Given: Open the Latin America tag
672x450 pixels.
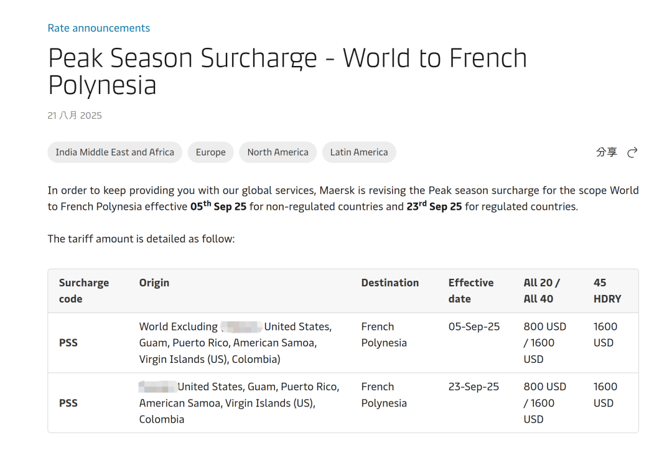Looking at the screenshot, I should (x=358, y=152).
